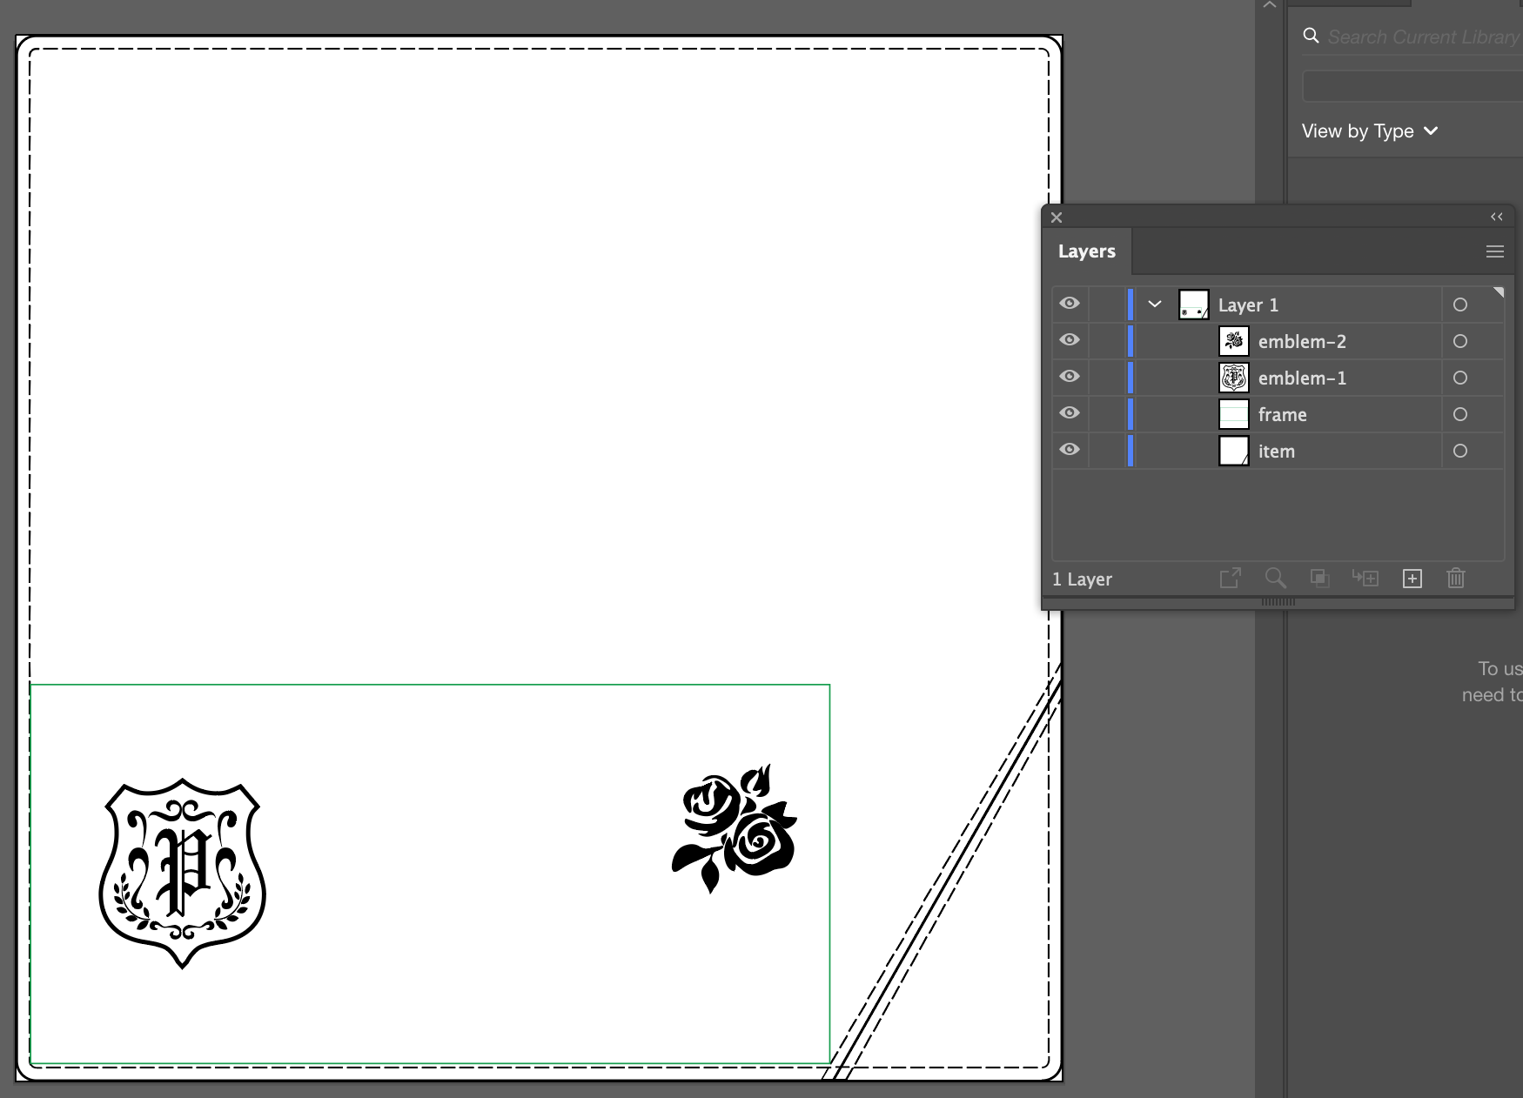1523x1098 pixels.
Task: Click the emblem-1 target circle
Action: (x=1459, y=378)
